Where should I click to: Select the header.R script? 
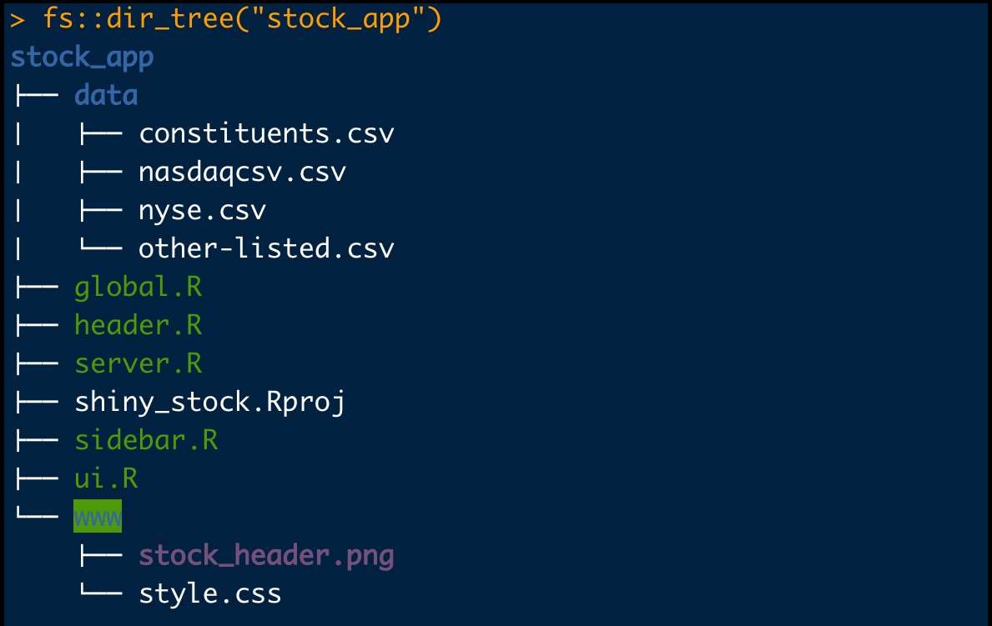coord(138,324)
